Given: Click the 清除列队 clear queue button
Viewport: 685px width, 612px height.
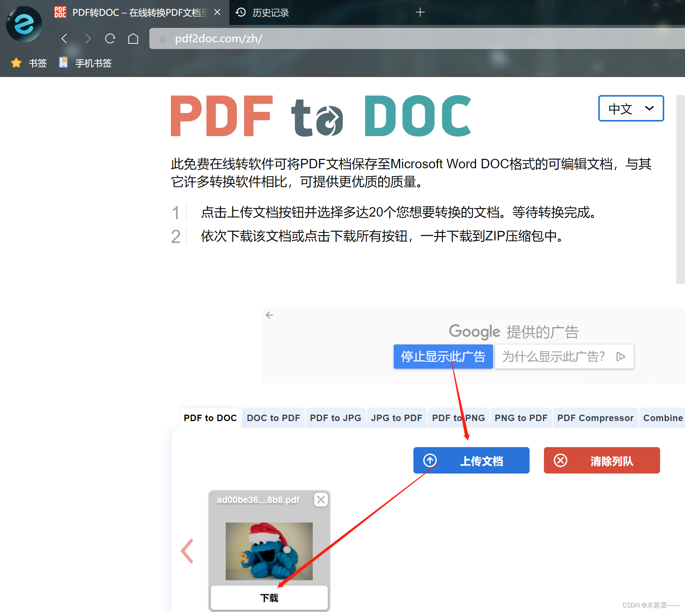Looking at the screenshot, I should 602,460.
